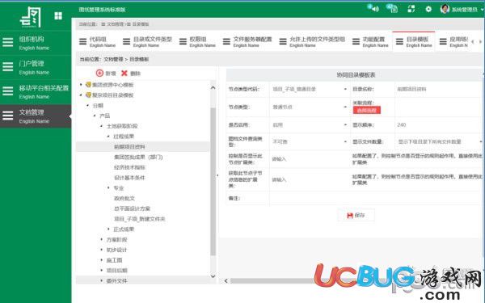Click the tree scroll-down arrow
This screenshot has height=303, width=485.
click(x=213, y=276)
